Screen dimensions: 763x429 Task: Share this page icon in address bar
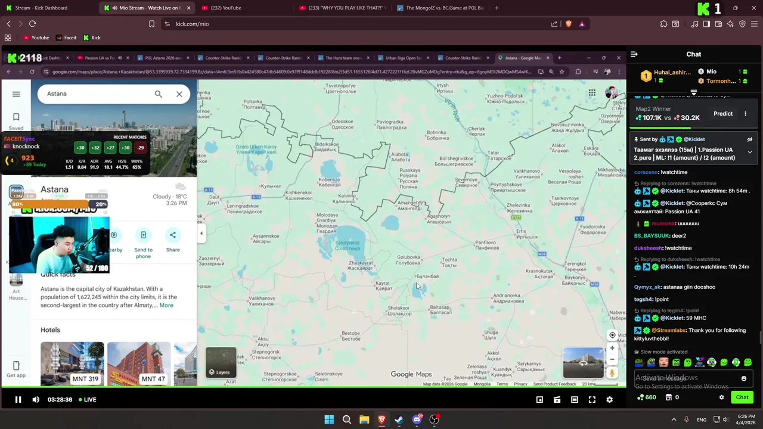pos(554,24)
